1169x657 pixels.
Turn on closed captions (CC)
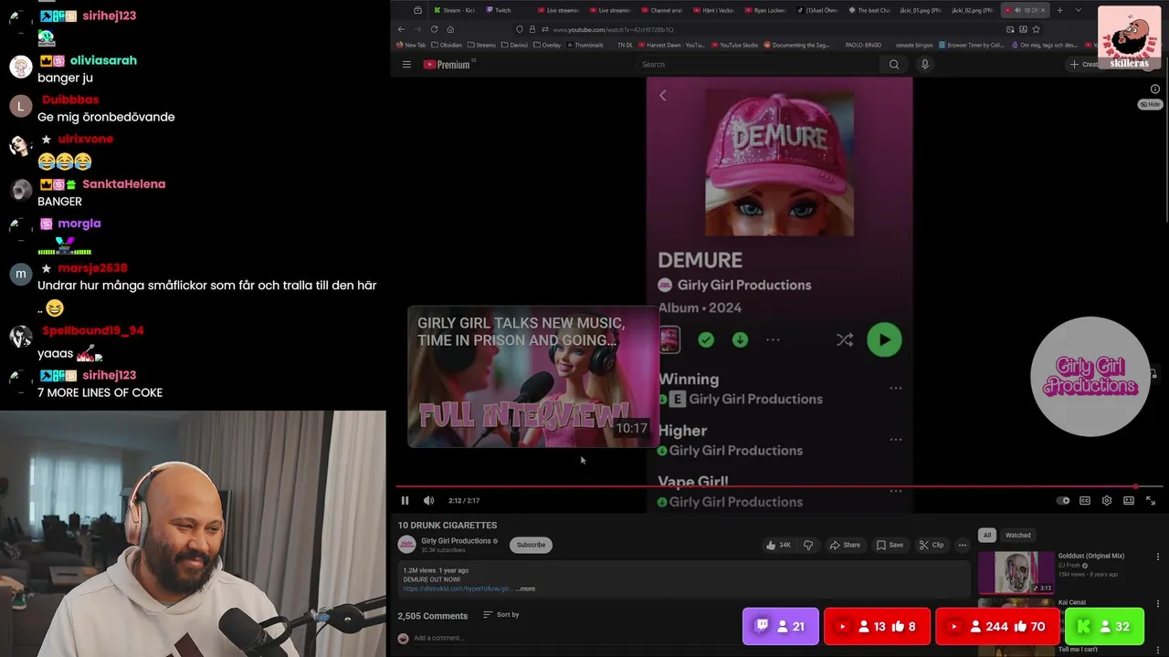click(x=1085, y=500)
